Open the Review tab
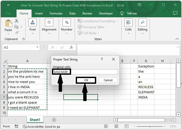Viewport: 182px width, 130px height. (87, 13)
